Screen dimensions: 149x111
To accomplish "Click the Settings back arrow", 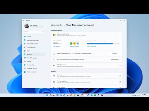I will (24, 20).
